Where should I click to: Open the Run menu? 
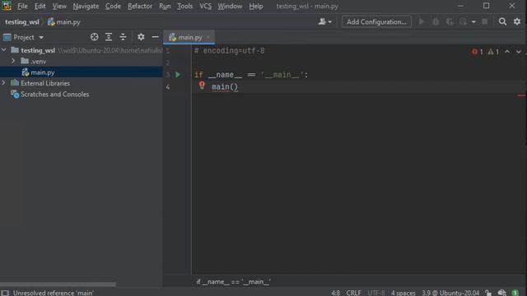point(165,6)
